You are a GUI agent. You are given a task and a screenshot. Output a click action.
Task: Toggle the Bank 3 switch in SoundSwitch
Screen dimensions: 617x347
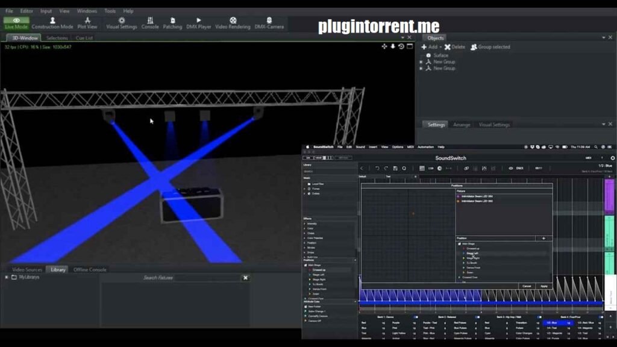tap(539, 317)
